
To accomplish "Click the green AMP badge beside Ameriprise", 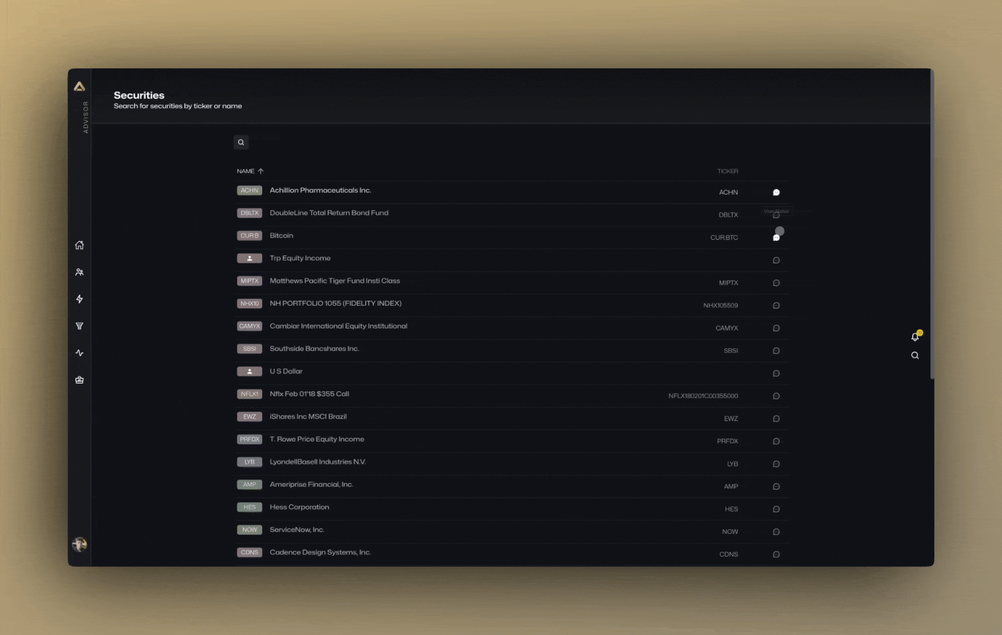I will [249, 484].
